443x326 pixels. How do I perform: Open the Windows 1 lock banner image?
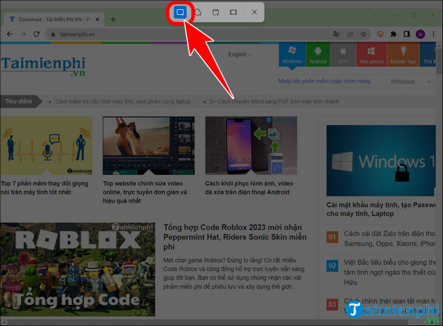(x=381, y=161)
